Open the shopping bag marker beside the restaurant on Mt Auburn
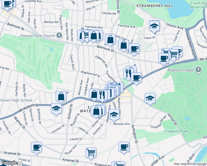Image resolution: width=207 pixels, height=166 pixels. [93, 94]
